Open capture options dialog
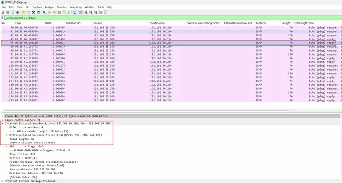This screenshot has height=183, width=342. click(18, 12)
